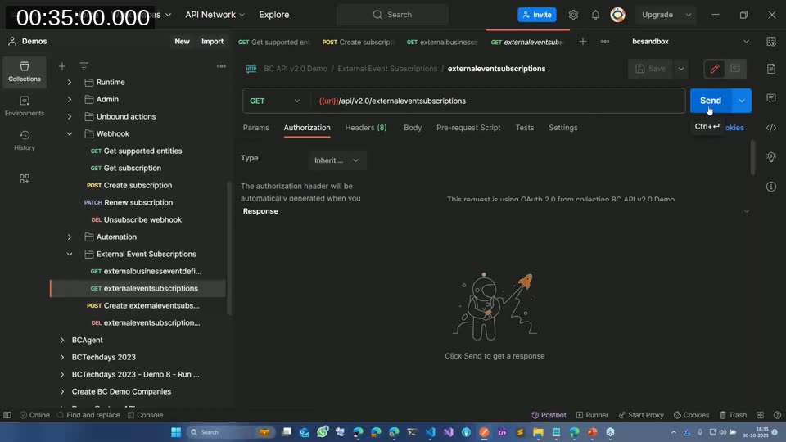Image resolution: width=786 pixels, height=442 pixels.
Task: Expand the Unbound actions folder
Action: click(x=70, y=116)
